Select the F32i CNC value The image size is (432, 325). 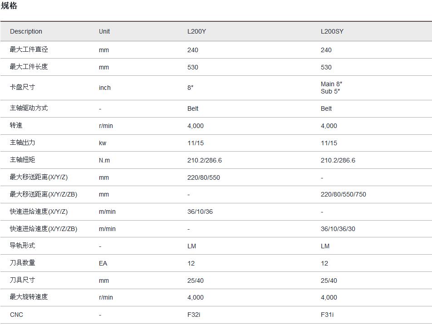[x=194, y=315]
